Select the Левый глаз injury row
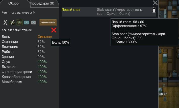This screenshot has width=179, height=108. (x=71, y=10)
